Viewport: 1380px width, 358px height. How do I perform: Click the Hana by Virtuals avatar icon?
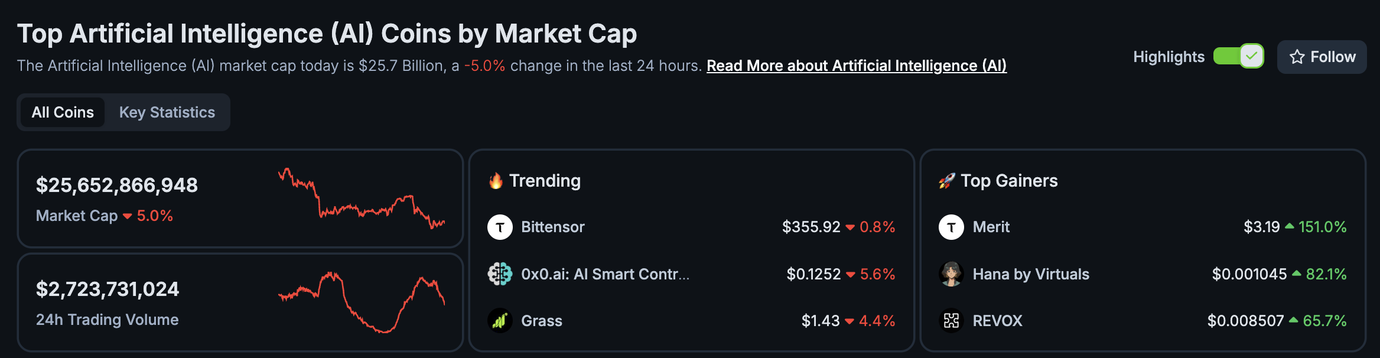pos(951,274)
